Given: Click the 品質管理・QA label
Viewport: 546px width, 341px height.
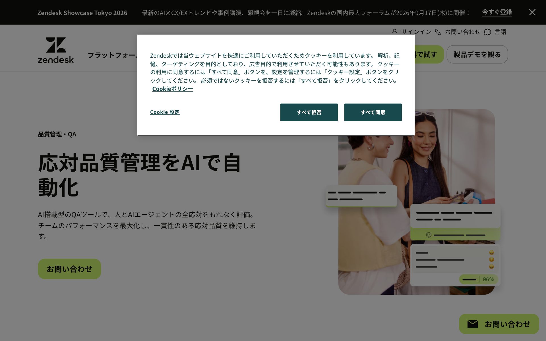Looking at the screenshot, I should [x=57, y=134].
